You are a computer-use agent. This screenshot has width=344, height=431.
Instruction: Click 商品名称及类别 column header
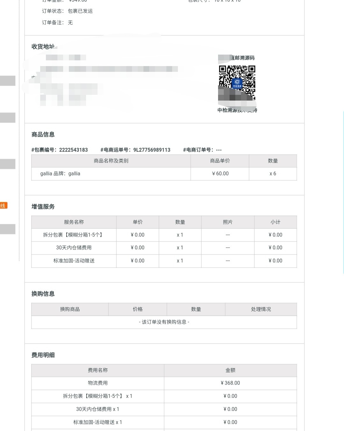(x=111, y=161)
